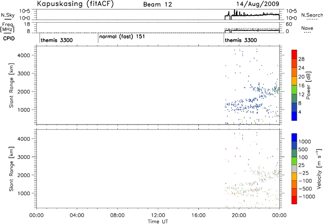
Task: Click the 'Time UT' axis label
Action: 158,222
